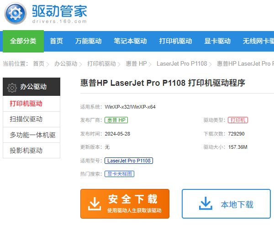274x225 pixels.
Task: Click the release date 2024-05-28
Action: 117,134
